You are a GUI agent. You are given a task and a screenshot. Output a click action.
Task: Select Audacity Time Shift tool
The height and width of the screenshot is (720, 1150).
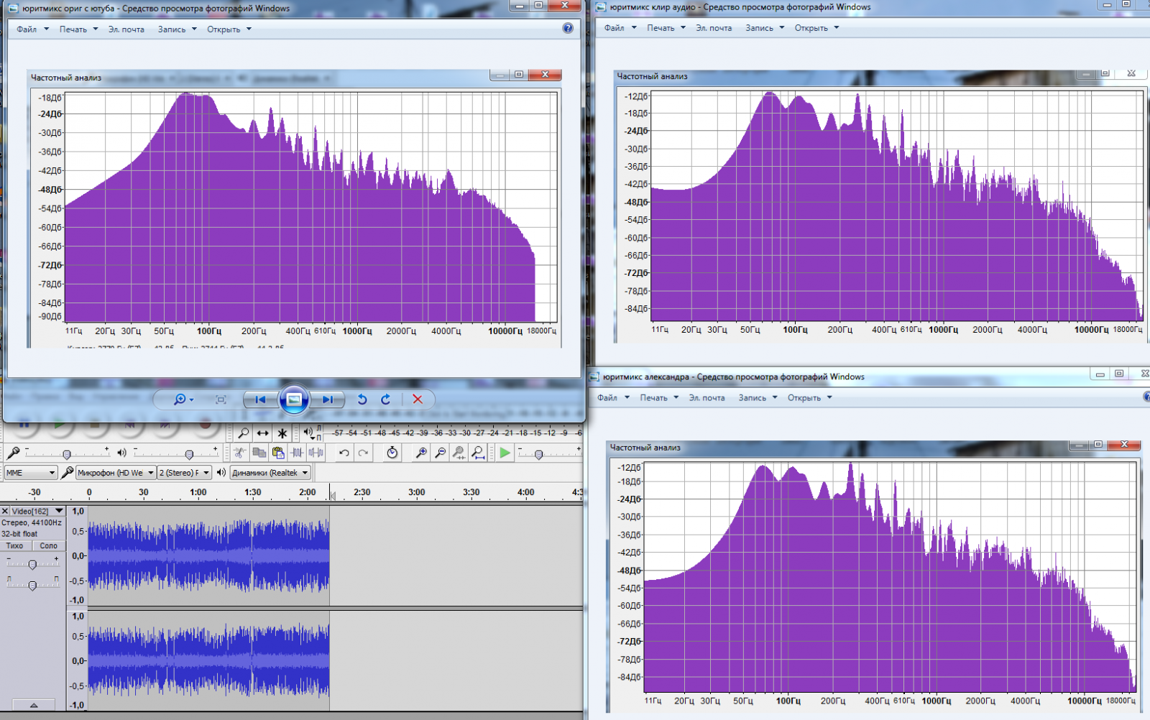263,433
